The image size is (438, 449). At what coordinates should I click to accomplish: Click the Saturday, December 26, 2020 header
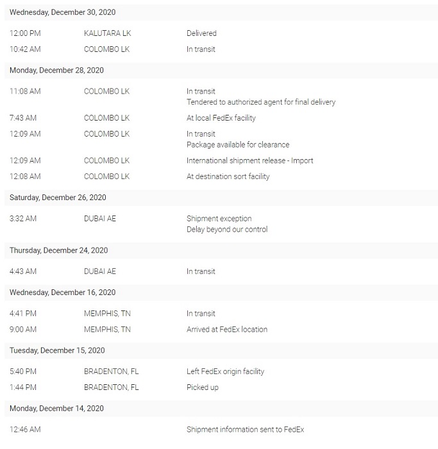221,198
